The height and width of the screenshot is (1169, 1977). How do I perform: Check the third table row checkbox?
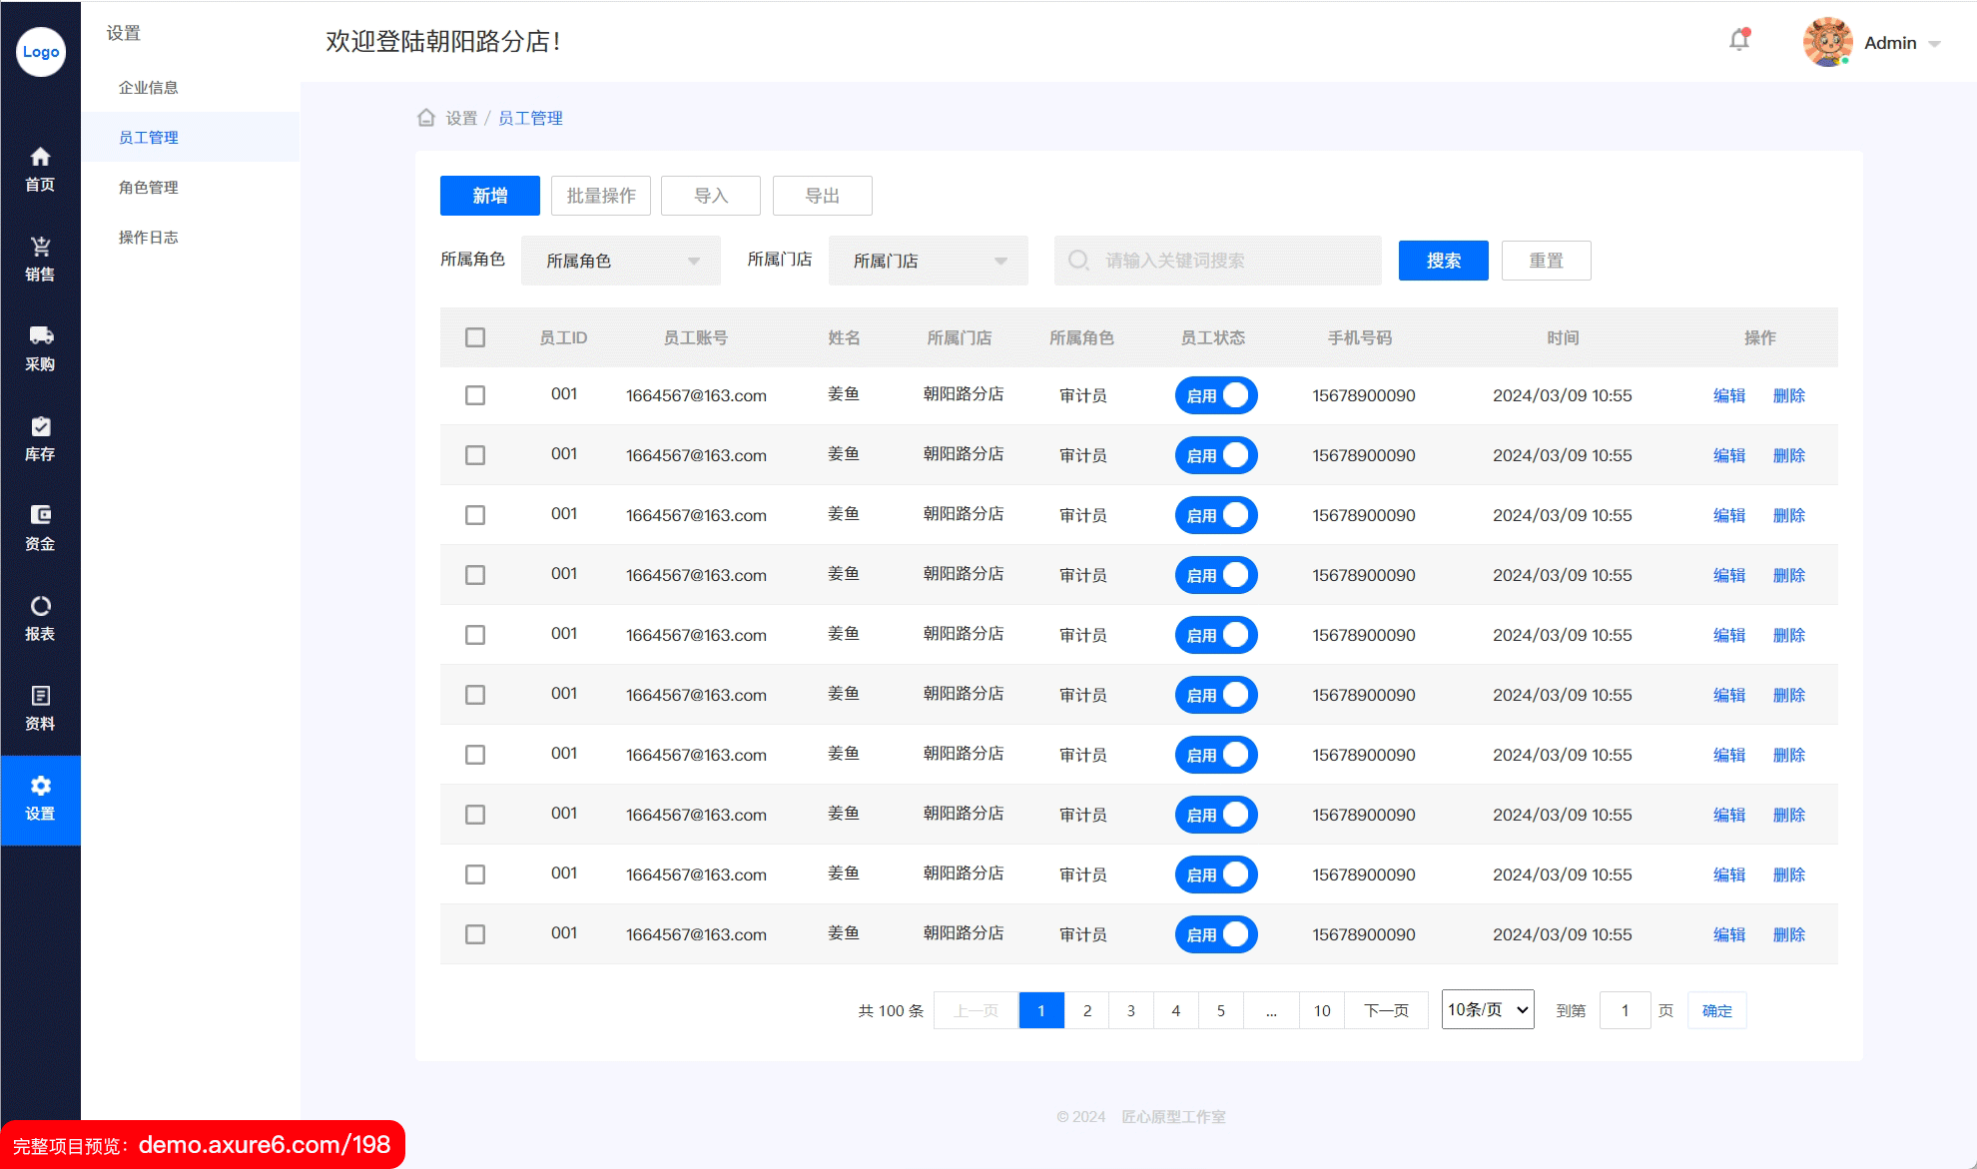pyautogui.click(x=475, y=515)
